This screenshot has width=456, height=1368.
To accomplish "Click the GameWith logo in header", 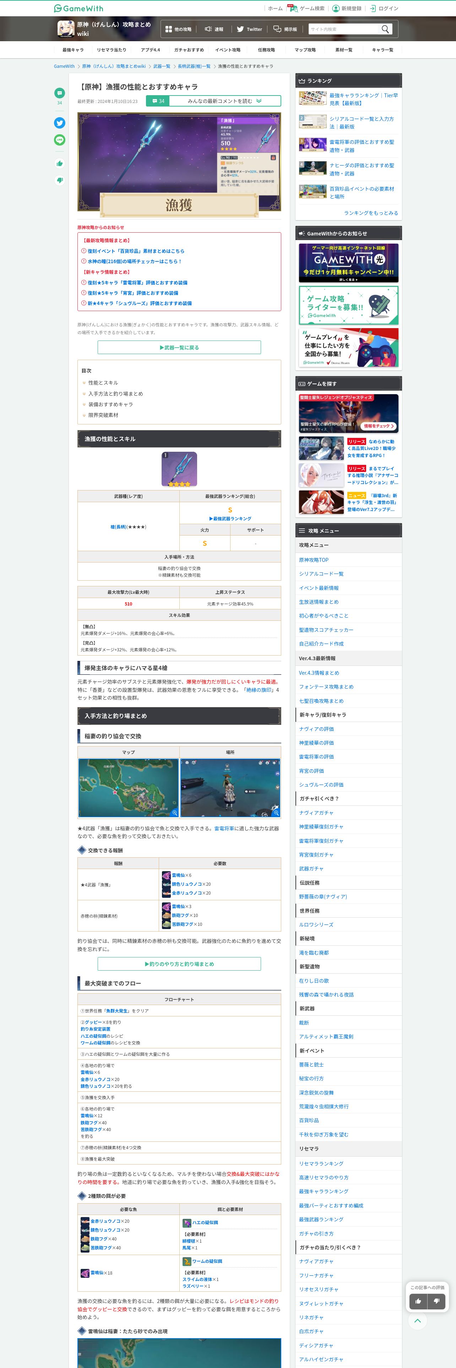I will point(78,8).
